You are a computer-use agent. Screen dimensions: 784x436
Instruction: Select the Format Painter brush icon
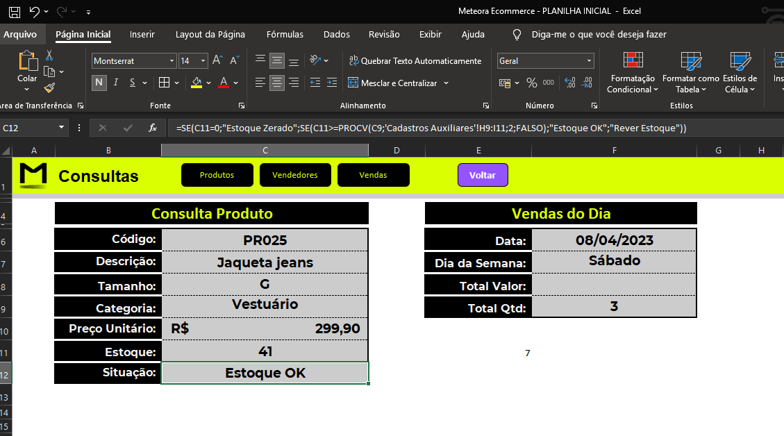click(x=49, y=88)
